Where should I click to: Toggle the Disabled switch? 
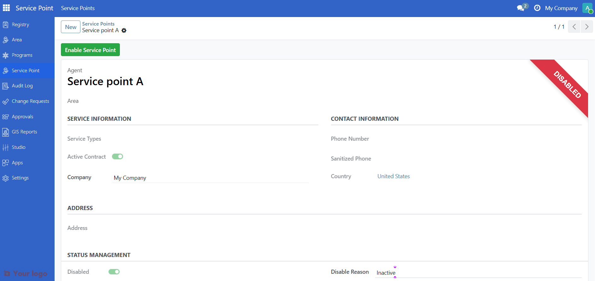click(114, 272)
